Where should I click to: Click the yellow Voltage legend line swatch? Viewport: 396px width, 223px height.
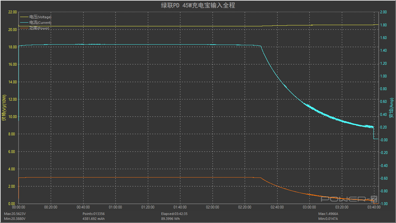tap(24, 17)
